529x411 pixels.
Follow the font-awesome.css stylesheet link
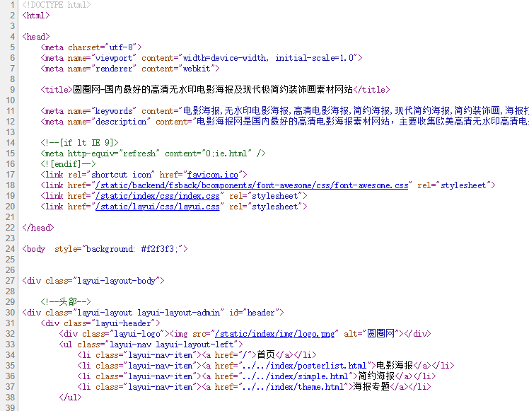point(252,185)
